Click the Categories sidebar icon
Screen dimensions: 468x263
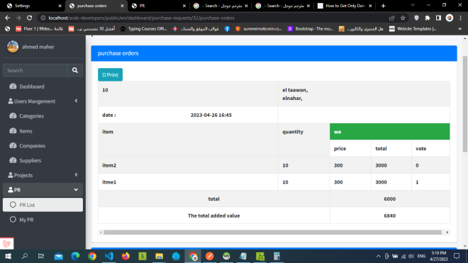pyautogui.click(x=13, y=116)
